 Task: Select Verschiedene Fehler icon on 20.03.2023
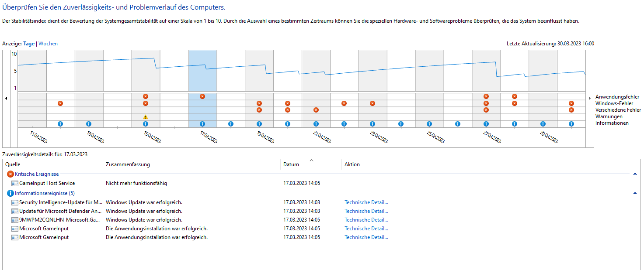[288, 110]
